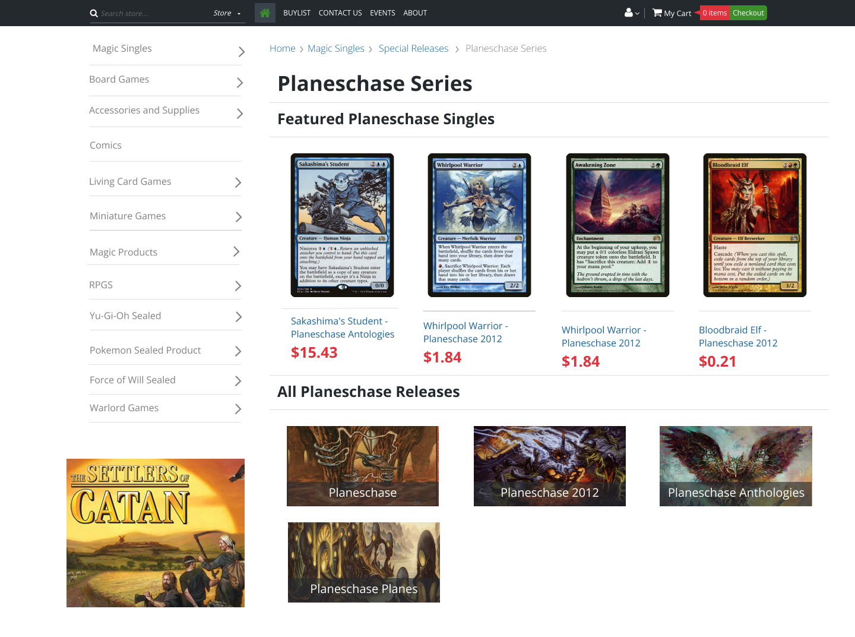Open the RPGS category link

tap(101, 285)
